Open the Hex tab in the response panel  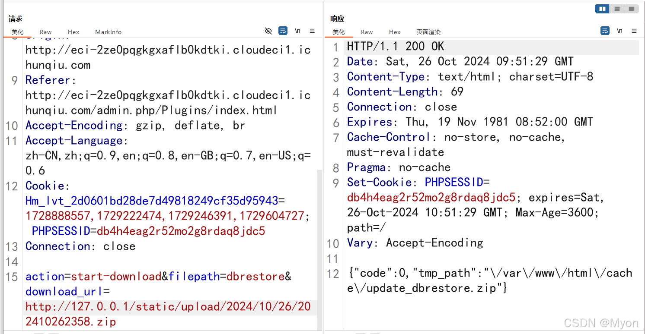pos(395,32)
